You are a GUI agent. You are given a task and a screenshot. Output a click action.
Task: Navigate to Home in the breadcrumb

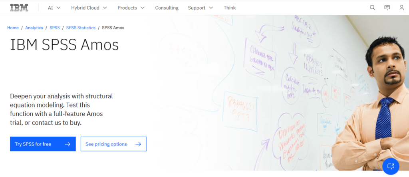coord(13,28)
